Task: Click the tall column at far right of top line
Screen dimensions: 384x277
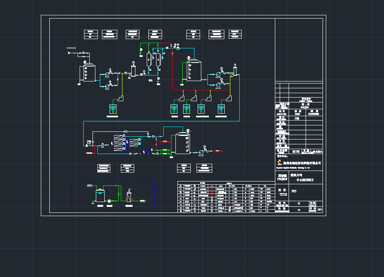Action: pos(234,71)
